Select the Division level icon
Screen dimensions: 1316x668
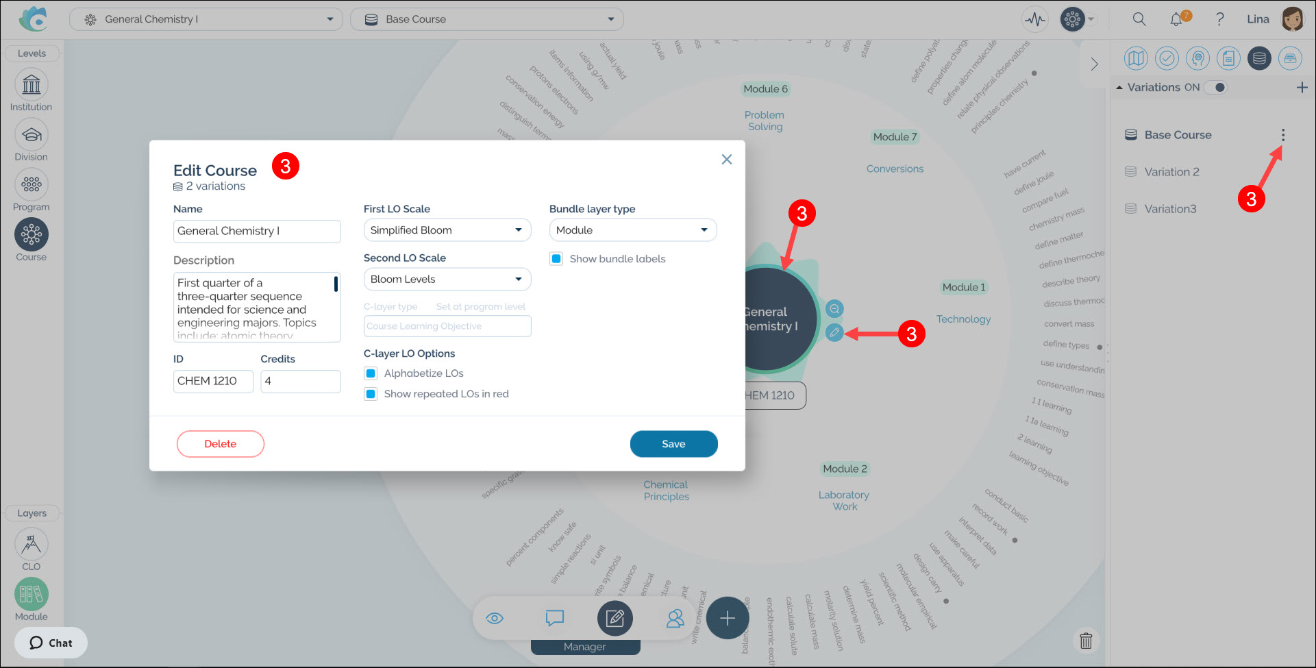(32, 135)
